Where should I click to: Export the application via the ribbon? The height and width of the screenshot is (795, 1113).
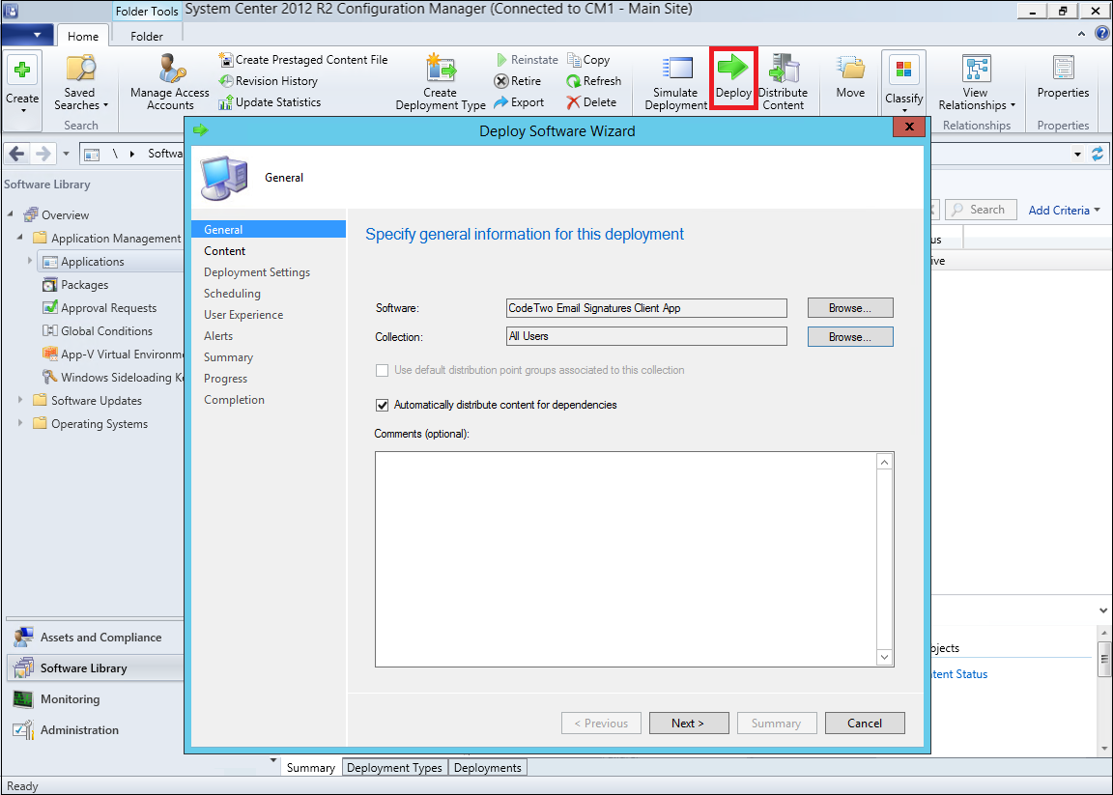pos(519,102)
